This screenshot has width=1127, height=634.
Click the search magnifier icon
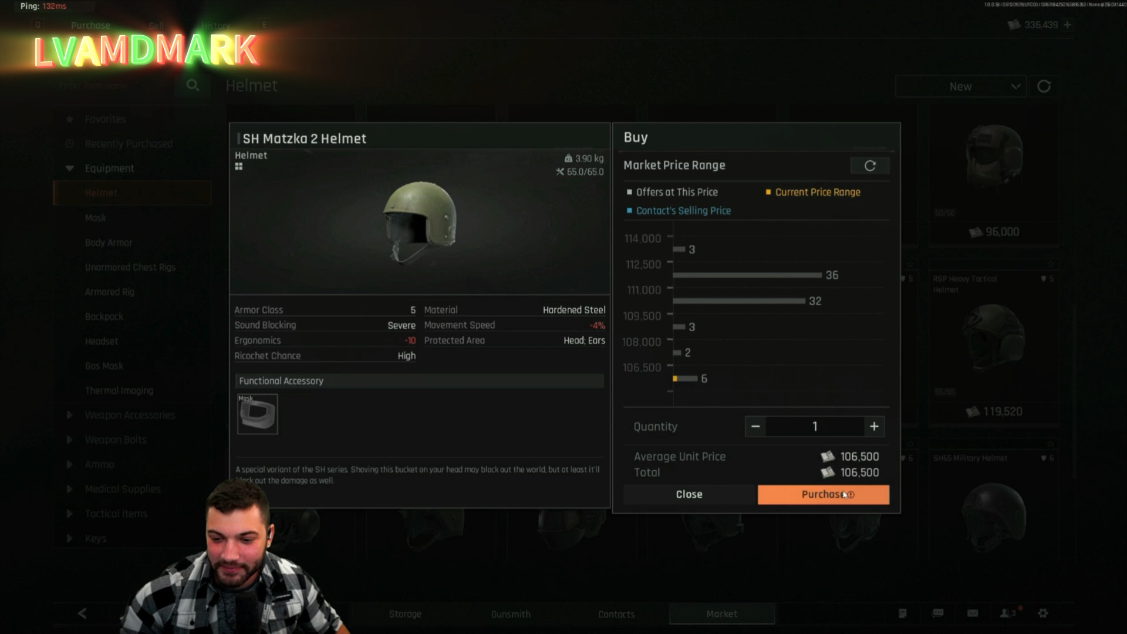pyautogui.click(x=193, y=86)
